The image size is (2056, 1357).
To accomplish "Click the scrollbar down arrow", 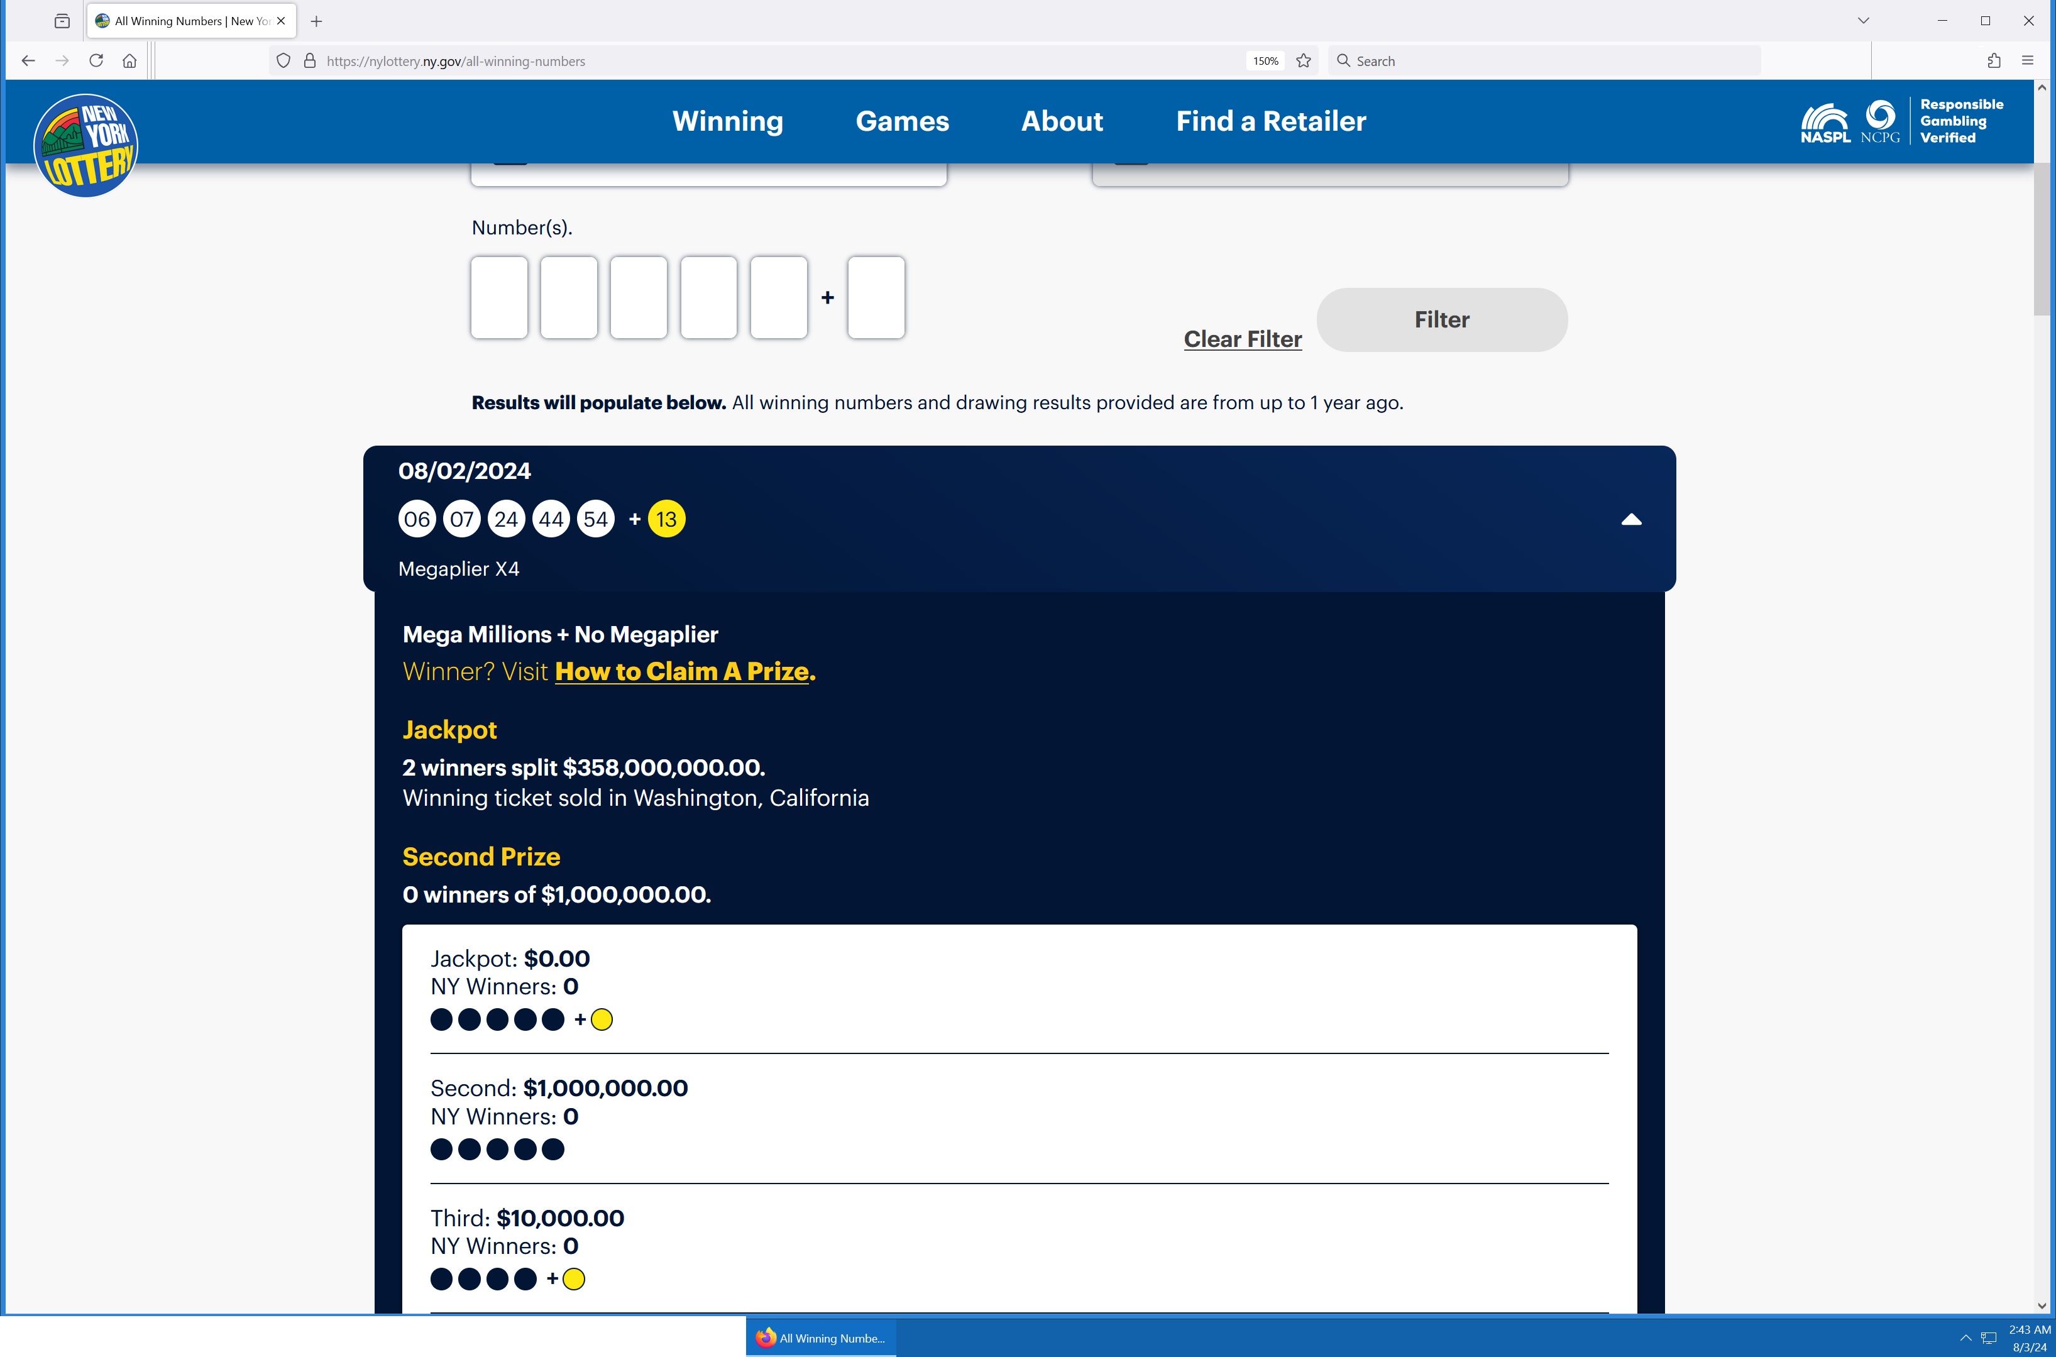I will click(2043, 1305).
